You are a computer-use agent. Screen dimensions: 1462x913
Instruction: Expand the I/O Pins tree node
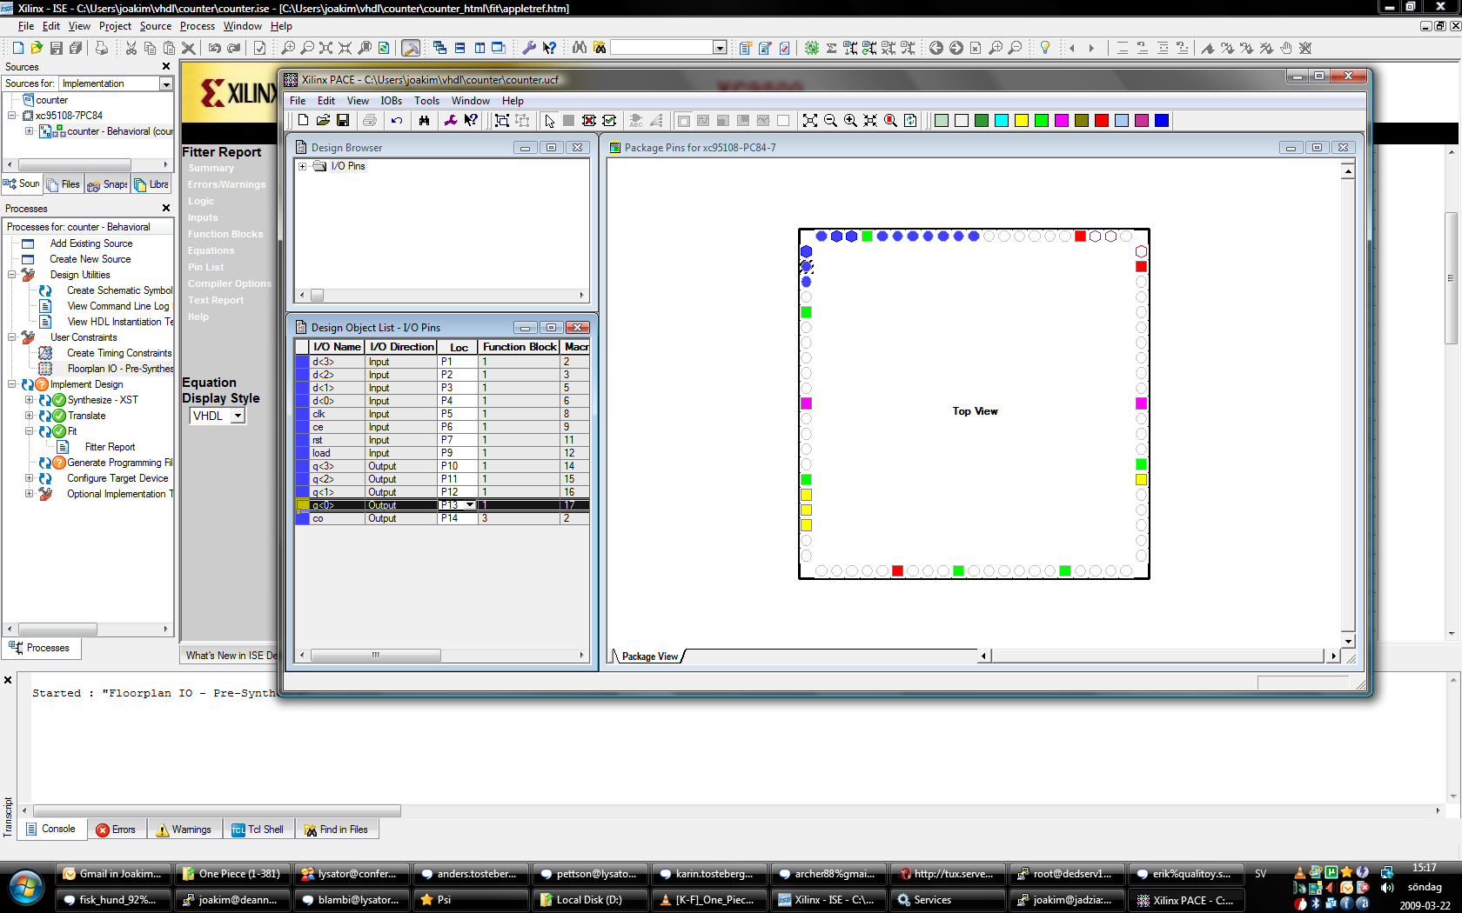tap(302, 166)
